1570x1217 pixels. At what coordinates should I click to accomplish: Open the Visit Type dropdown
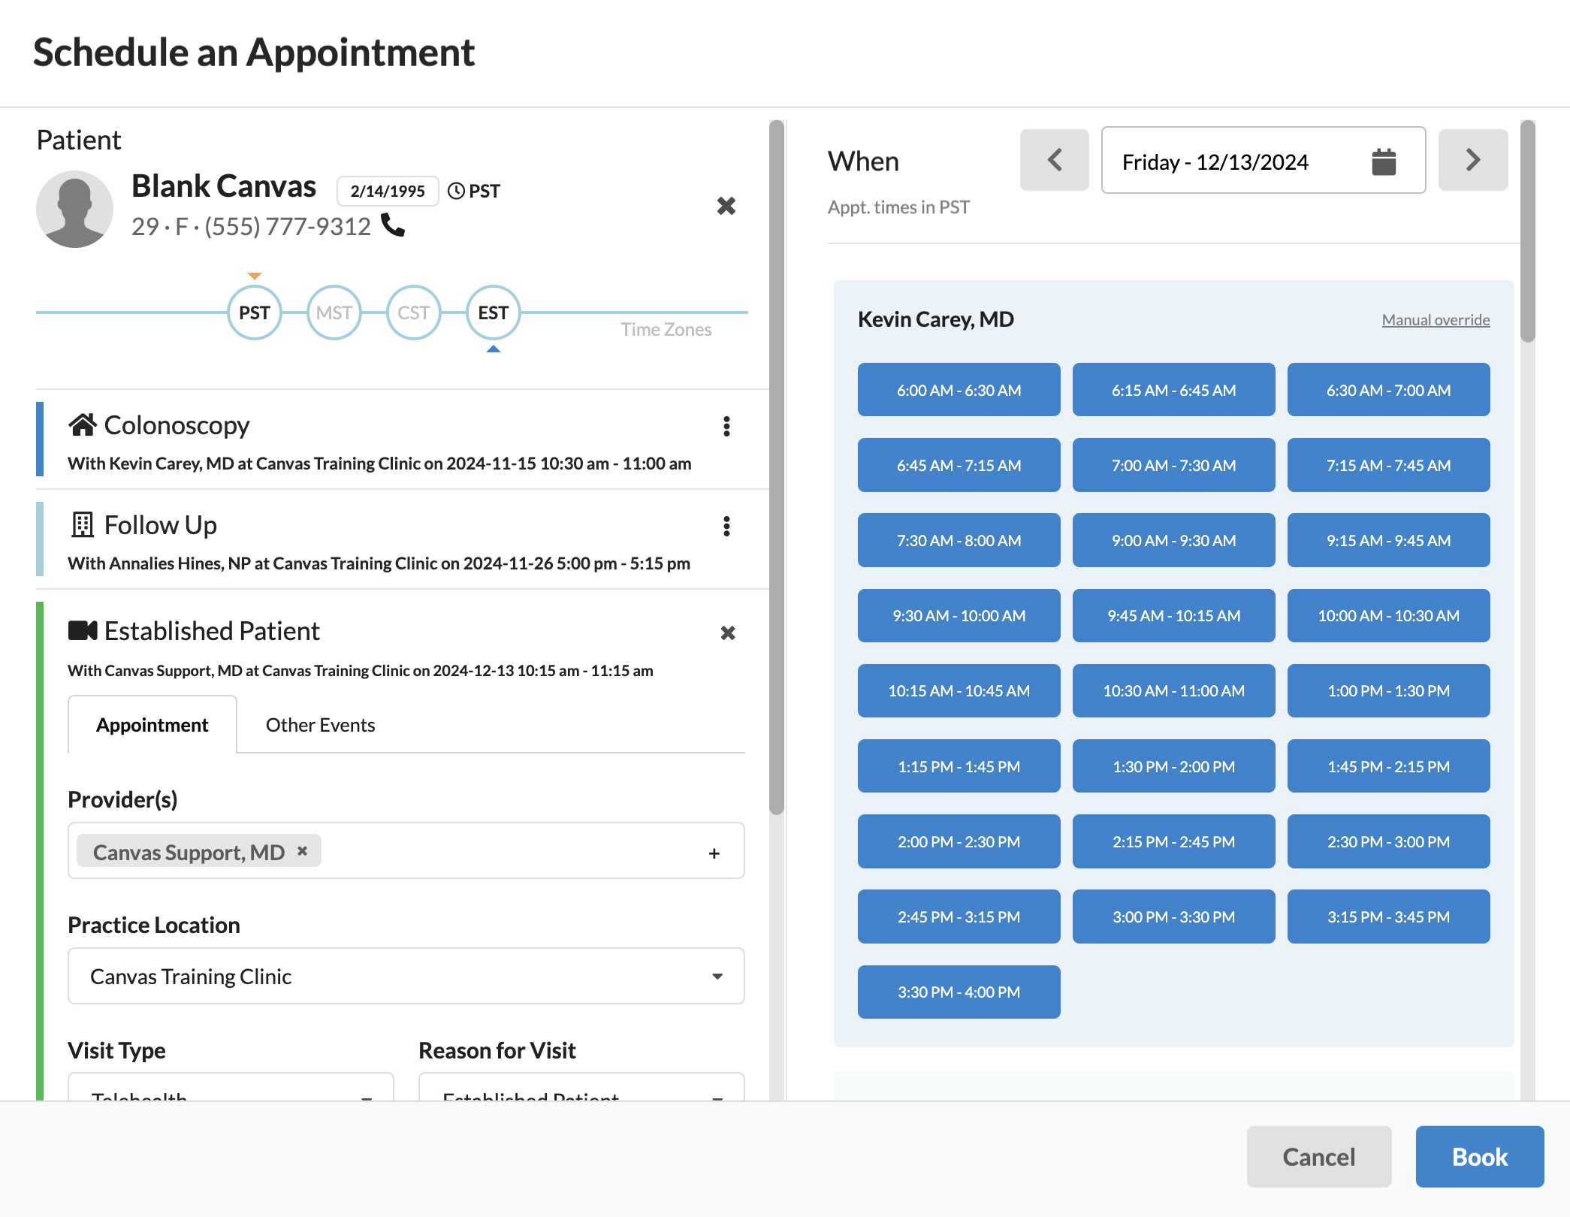pos(231,1089)
